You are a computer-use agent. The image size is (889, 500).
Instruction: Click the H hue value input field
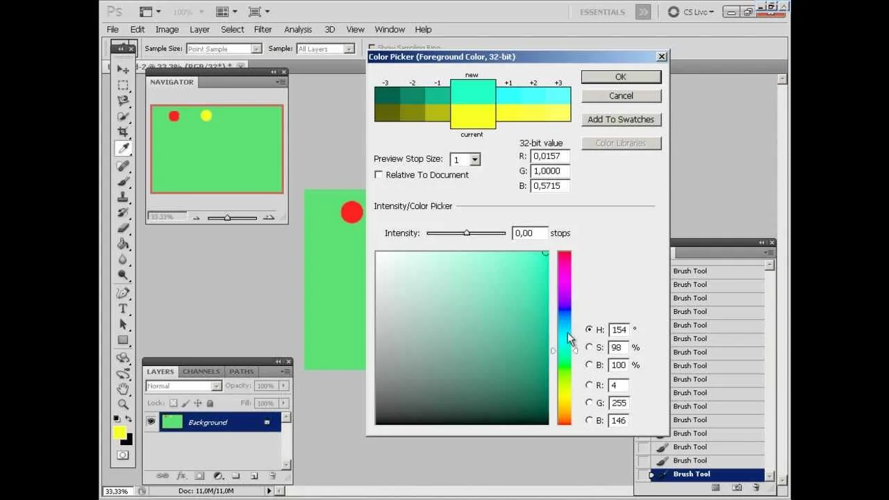click(x=618, y=330)
